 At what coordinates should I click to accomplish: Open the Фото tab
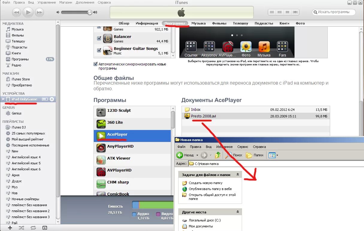click(x=300, y=23)
